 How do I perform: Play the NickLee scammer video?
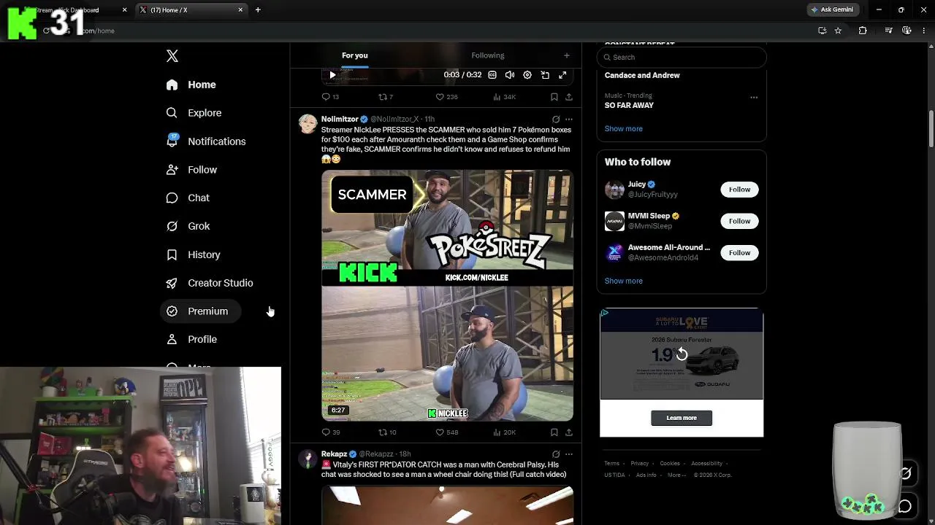[x=447, y=295]
